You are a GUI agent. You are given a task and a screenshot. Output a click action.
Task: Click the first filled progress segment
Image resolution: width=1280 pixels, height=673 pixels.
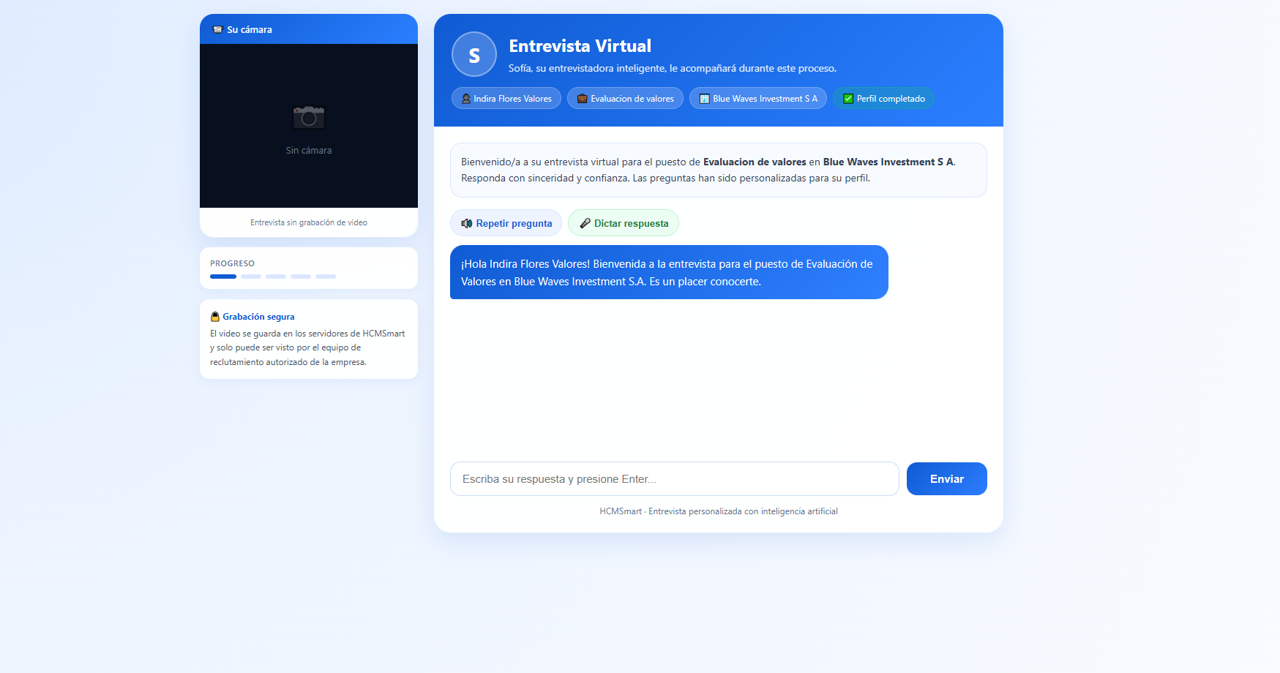[x=223, y=277]
